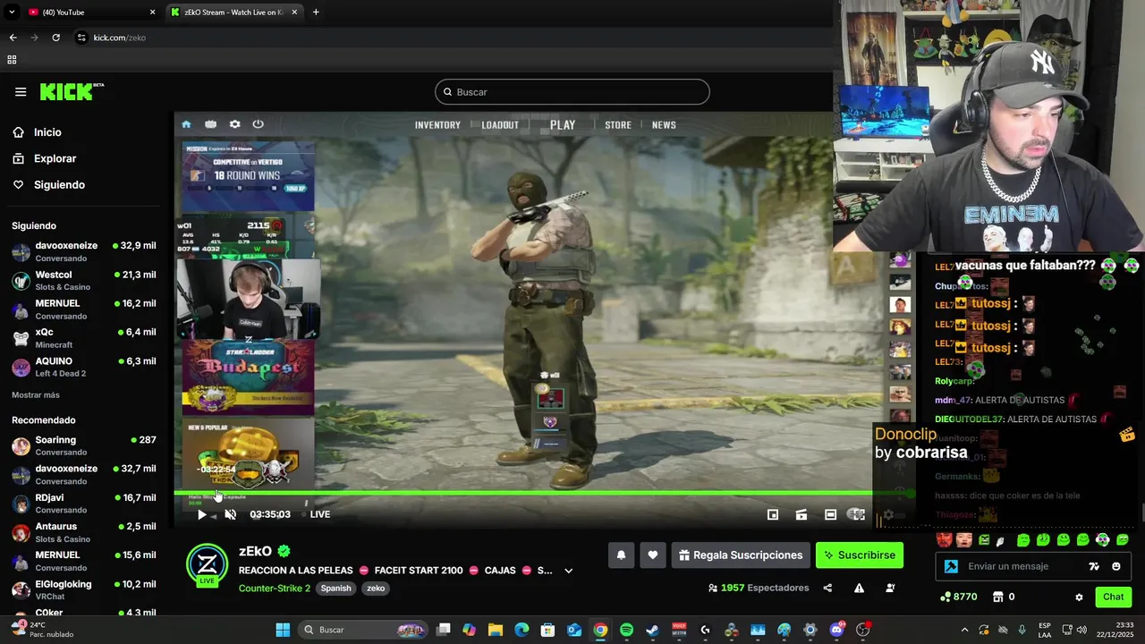Unmute the stream audio
Image resolution: width=1145 pixels, height=644 pixels.
click(x=230, y=514)
